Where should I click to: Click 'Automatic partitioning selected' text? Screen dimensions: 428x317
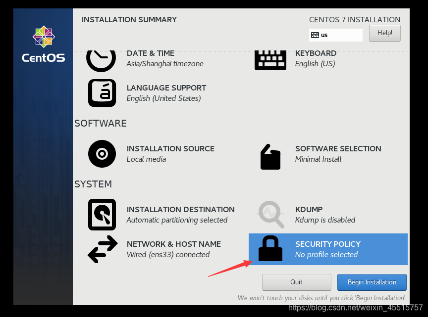177,220
